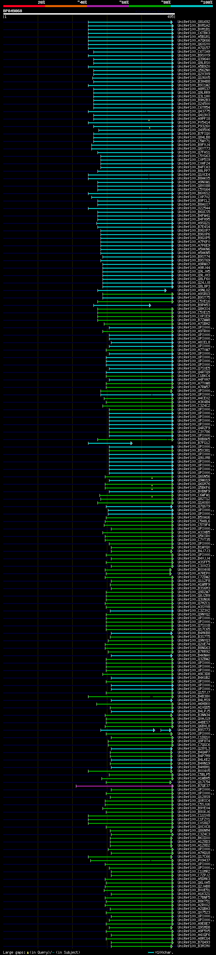Select the UniRef100_Q0C0C8 label
The image size is (216, 955).
pyautogui.click(x=194, y=827)
